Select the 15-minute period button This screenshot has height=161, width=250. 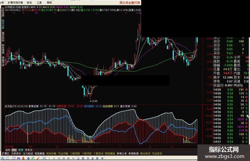coord(59,158)
